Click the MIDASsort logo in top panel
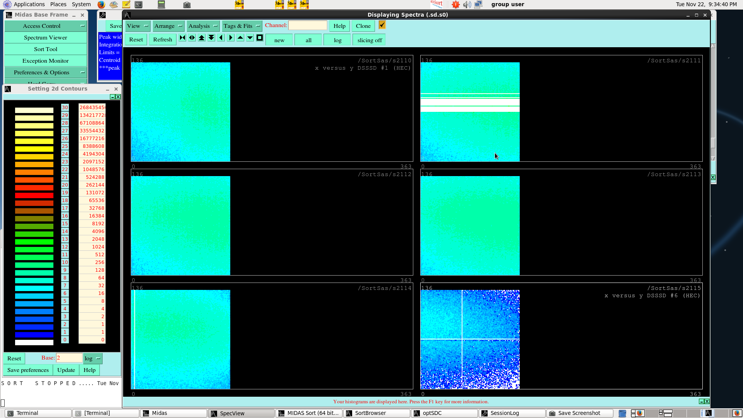 pos(437,4)
